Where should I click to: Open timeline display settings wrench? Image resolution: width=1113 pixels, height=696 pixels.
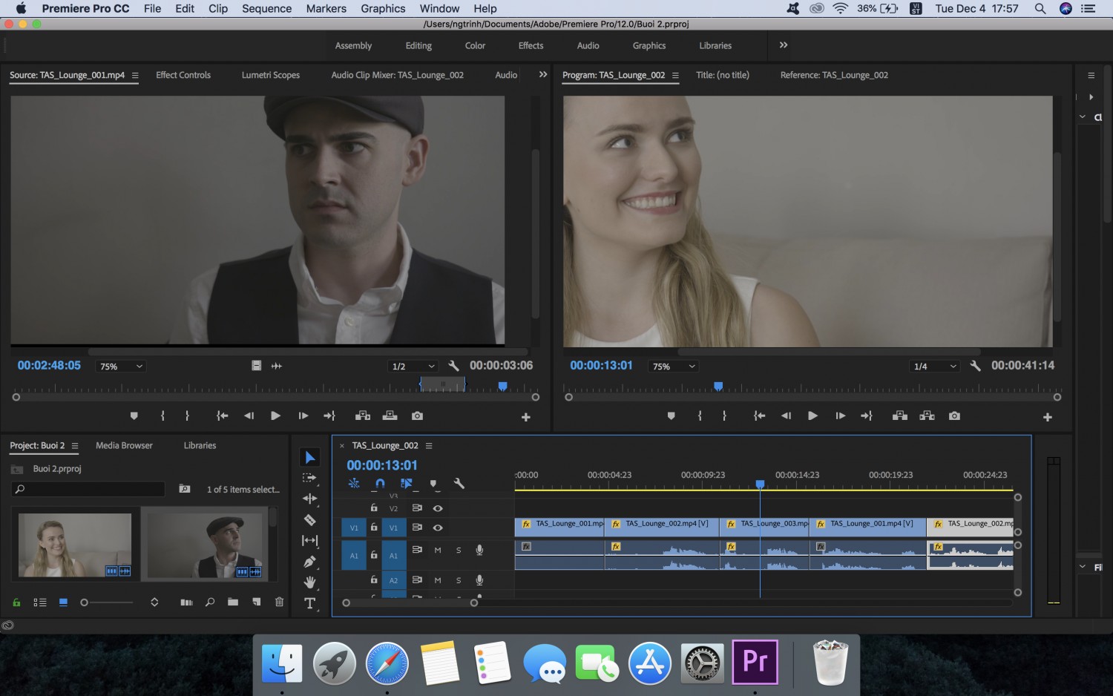[x=459, y=484]
